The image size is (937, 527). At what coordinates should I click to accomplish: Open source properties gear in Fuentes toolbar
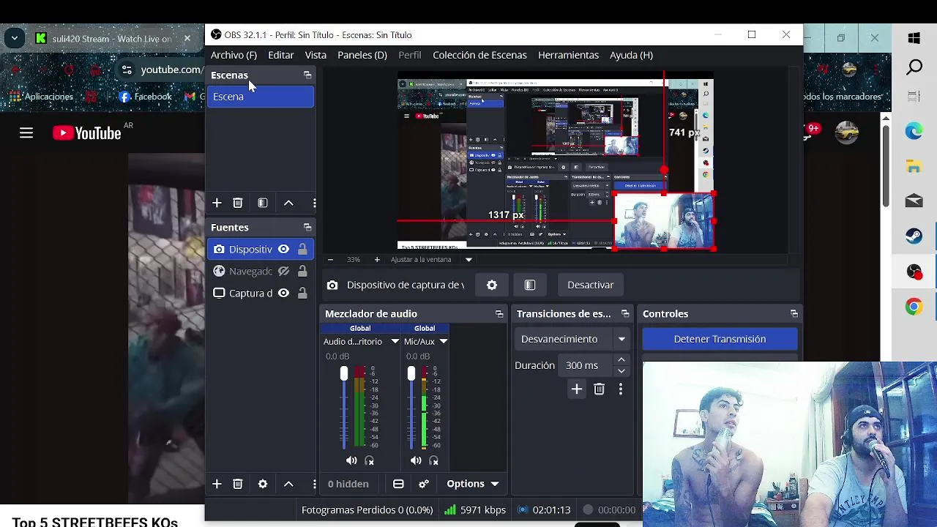263,484
